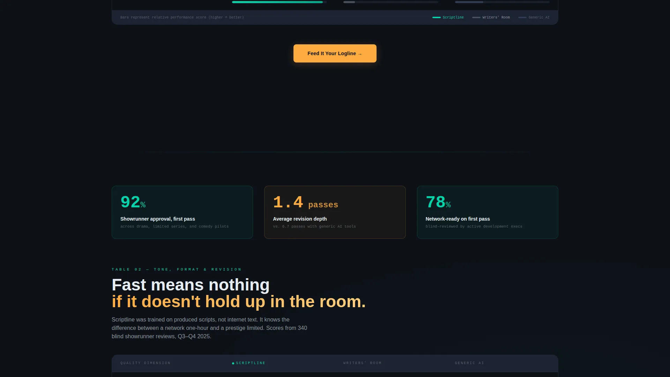Click the bars represent performance score note

(x=182, y=17)
